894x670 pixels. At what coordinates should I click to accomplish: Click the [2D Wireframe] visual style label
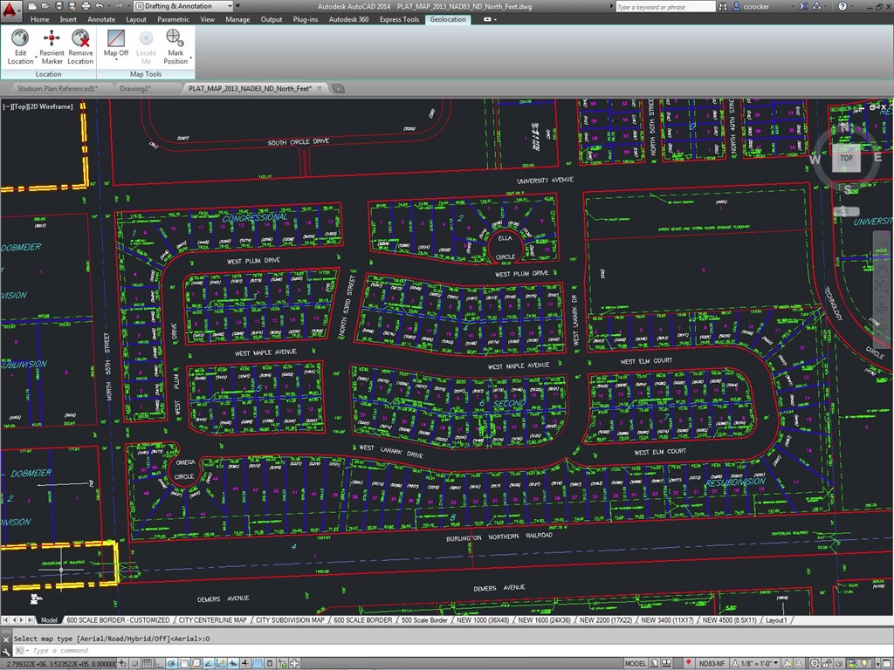[x=52, y=106]
